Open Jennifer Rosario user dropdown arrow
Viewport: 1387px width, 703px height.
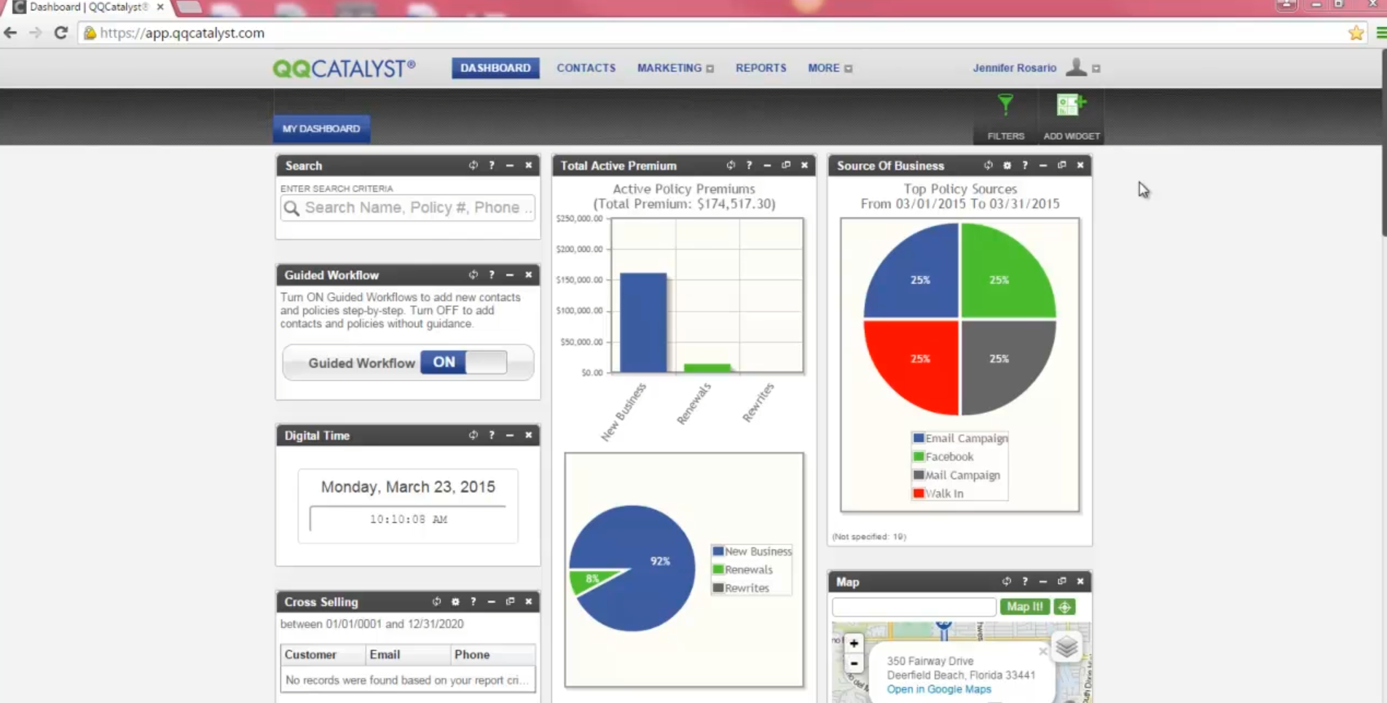[x=1096, y=68]
